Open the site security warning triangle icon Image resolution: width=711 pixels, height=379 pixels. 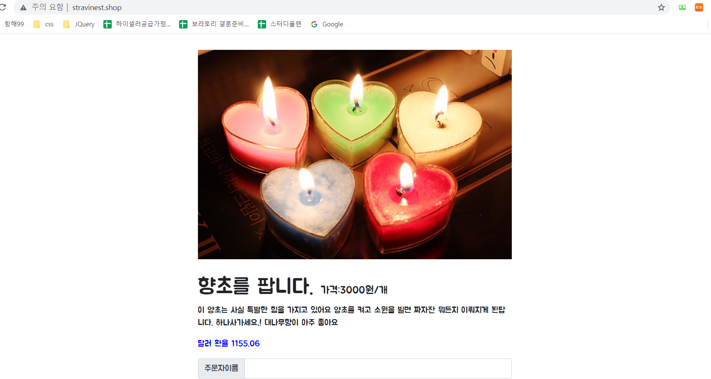click(x=23, y=8)
